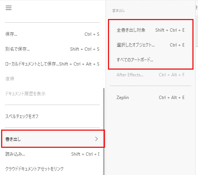This screenshot has width=198, height=175.
Task: Choose 読み込み... import entry
Action: tap(52, 154)
